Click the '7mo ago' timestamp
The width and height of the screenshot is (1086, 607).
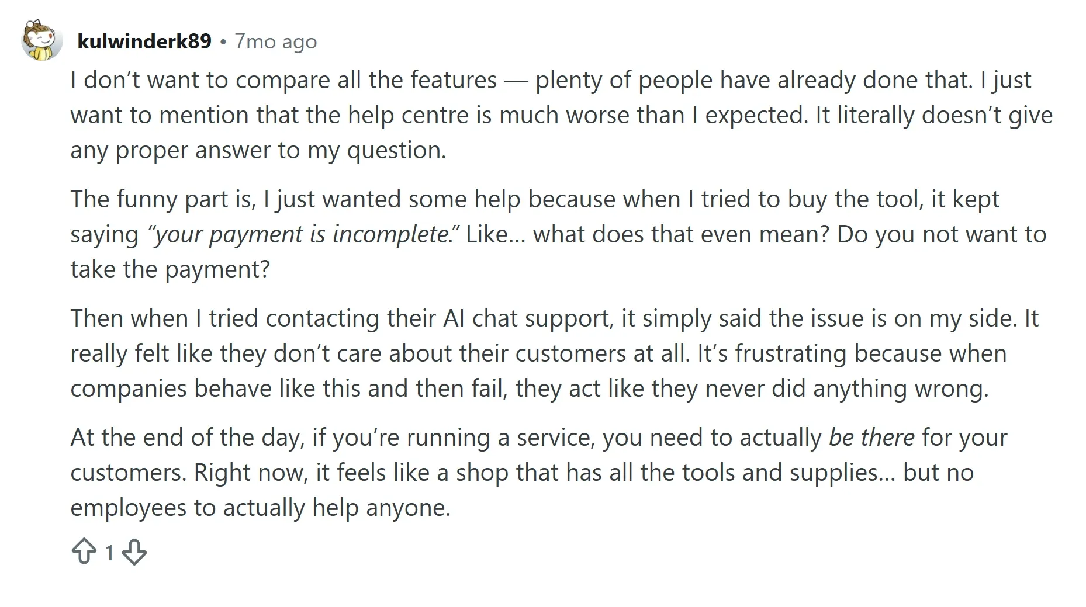pyautogui.click(x=276, y=41)
